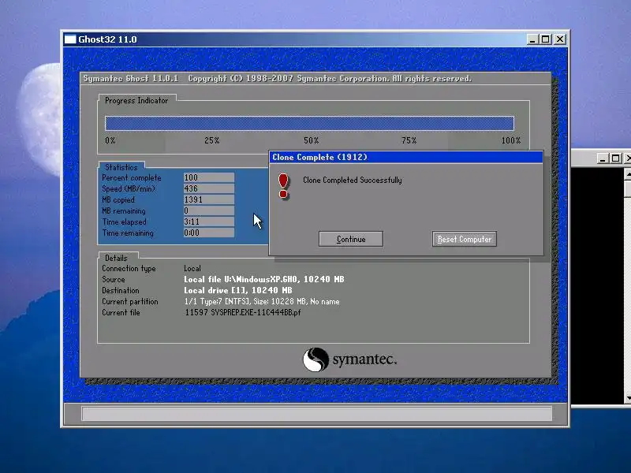Click the MB copied value 1391

209,200
